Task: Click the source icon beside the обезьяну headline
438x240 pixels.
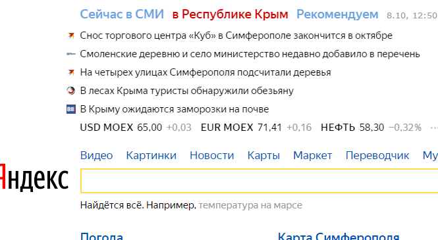Action: point(71,91)
